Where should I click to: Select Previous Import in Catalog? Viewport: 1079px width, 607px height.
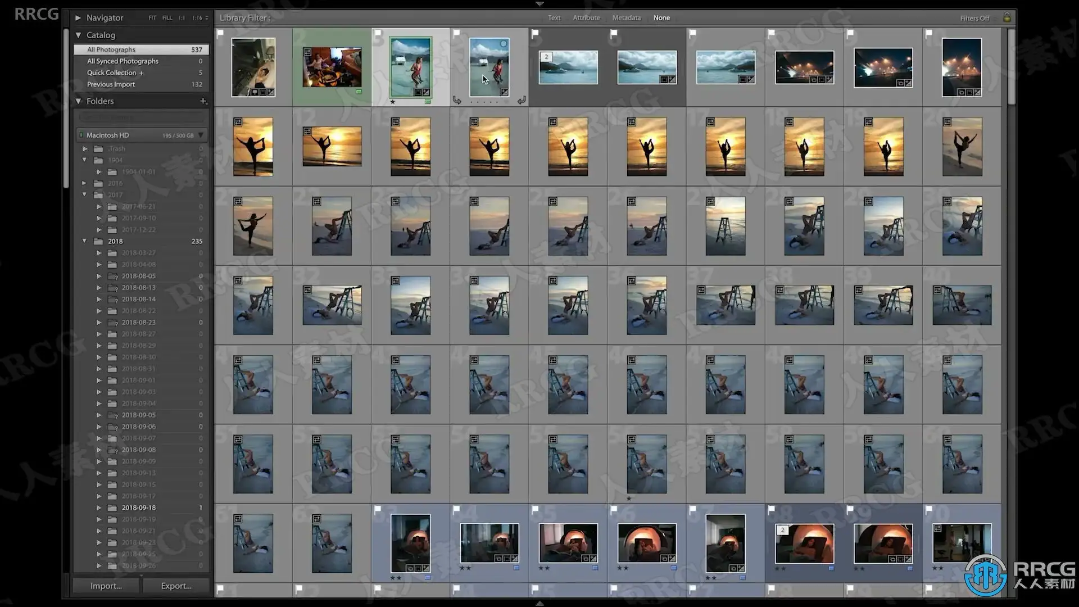[141, 84]
